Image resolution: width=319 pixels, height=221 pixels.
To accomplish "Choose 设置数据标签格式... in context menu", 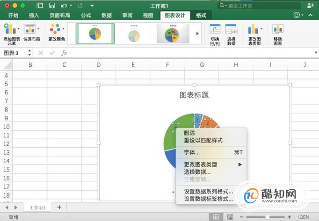I will click(x=208, y=199).
